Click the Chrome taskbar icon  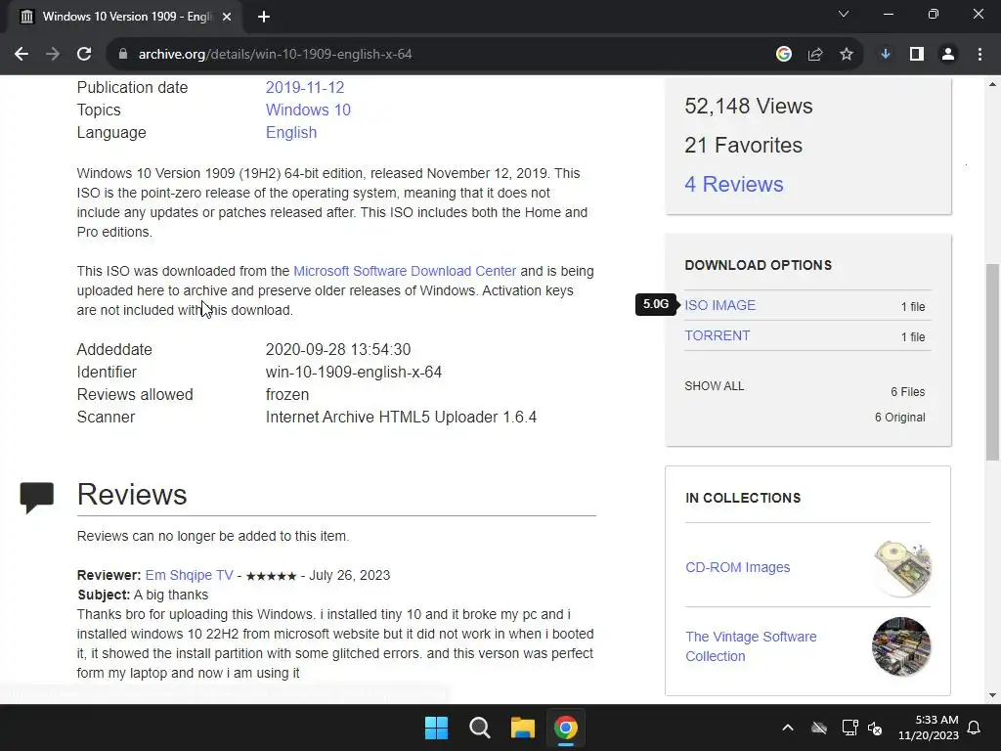tap(566, 728)
